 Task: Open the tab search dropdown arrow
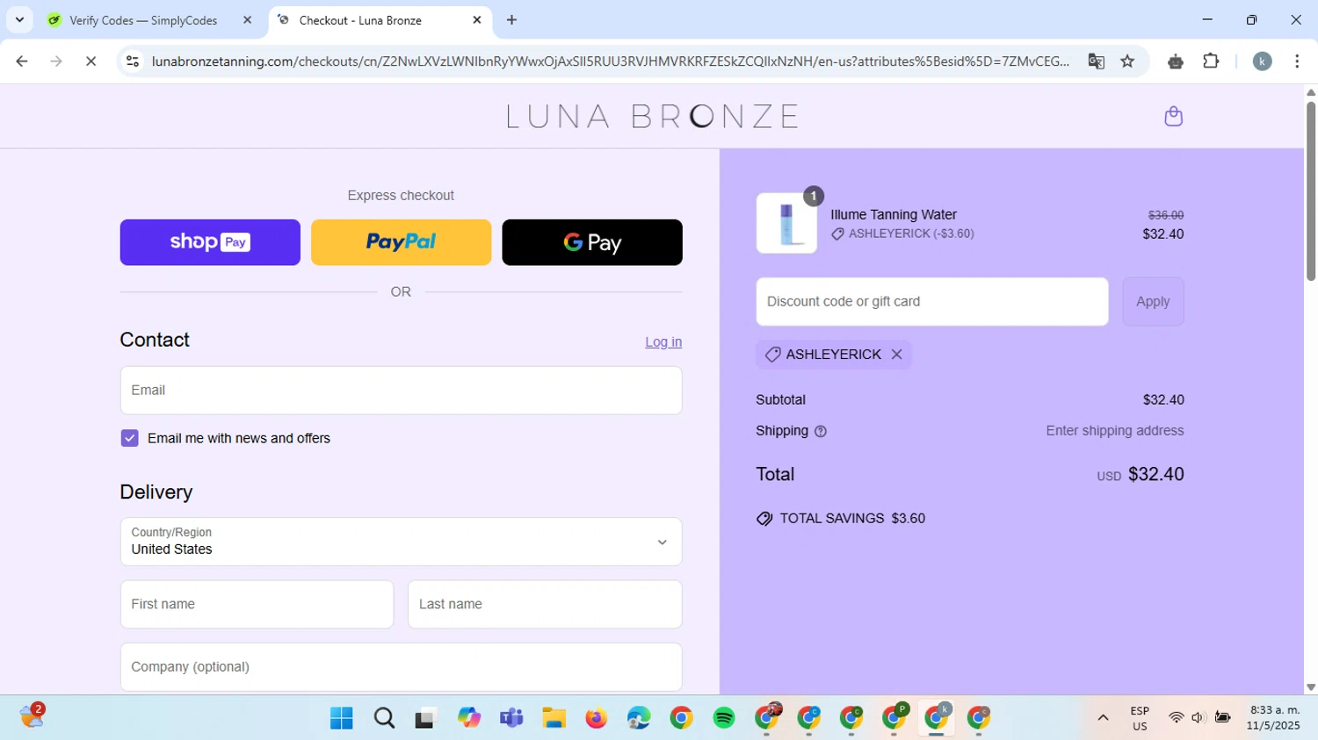point(19,20)
